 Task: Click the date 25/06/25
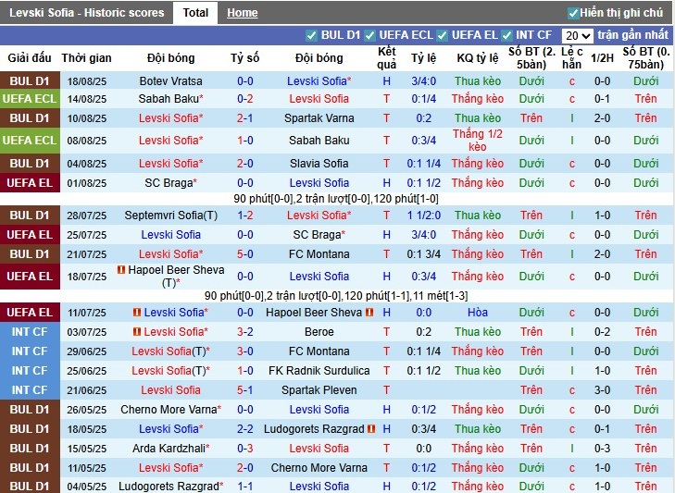pyautogui.click(x=86, y=370)
